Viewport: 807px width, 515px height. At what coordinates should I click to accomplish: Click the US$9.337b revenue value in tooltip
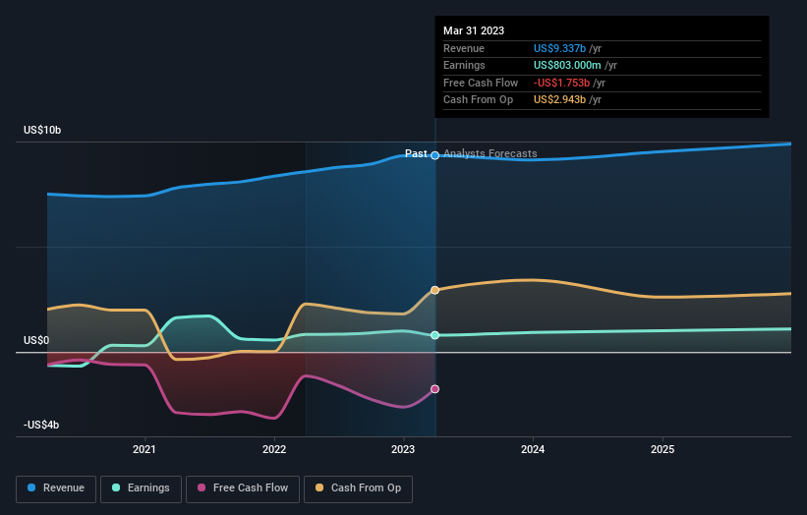(559, 48)
